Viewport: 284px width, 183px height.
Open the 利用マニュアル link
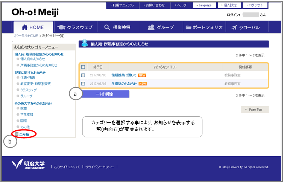122,5
